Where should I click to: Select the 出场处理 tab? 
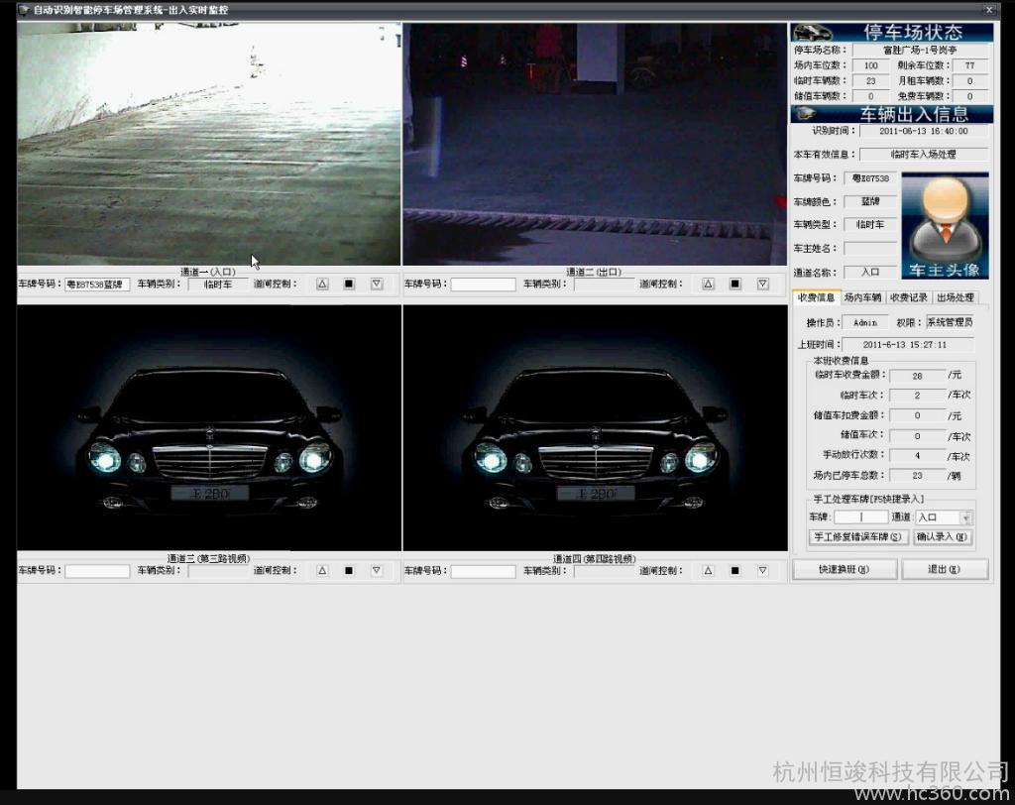(x=956, y=297)
